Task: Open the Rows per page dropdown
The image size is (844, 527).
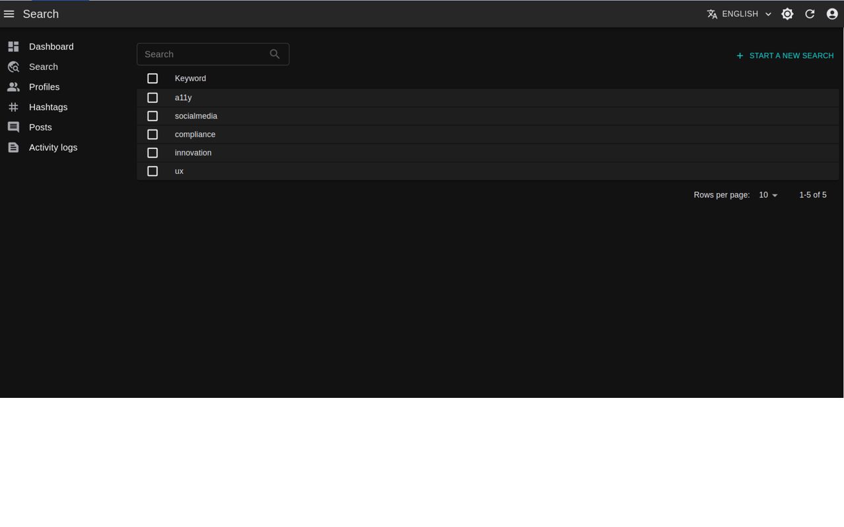Action: point(768,195)
